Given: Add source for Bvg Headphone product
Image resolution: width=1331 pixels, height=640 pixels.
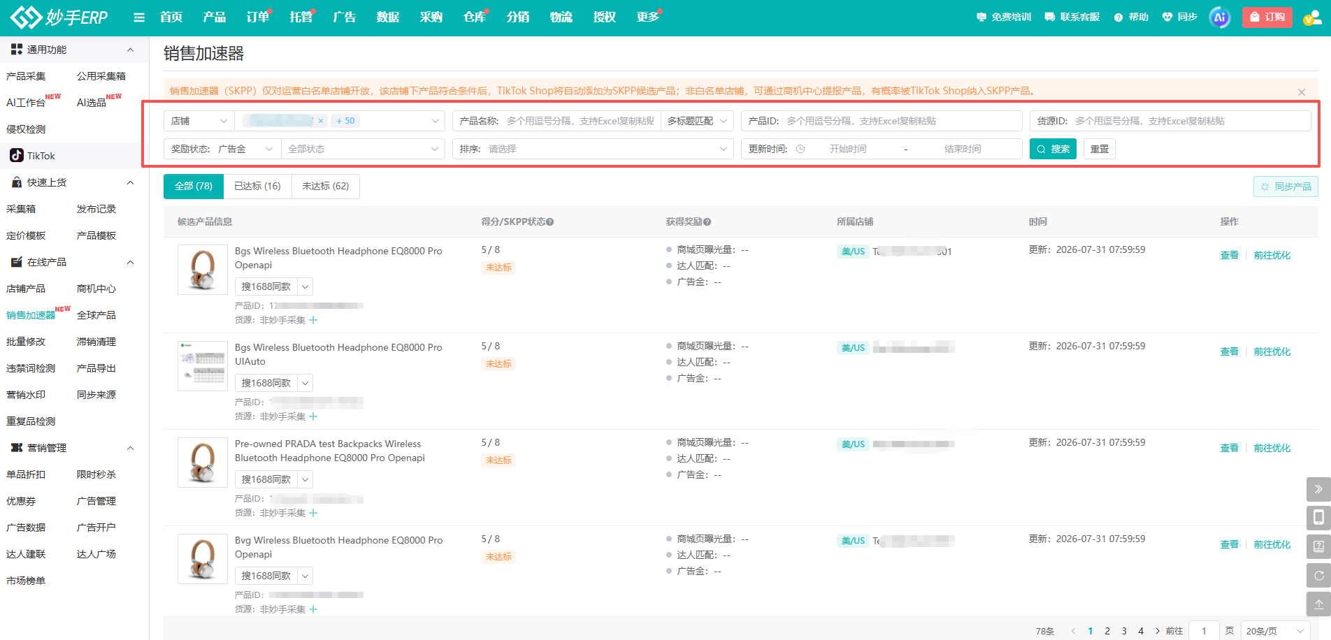Looking at the screenshot, I should pos(313,609).
